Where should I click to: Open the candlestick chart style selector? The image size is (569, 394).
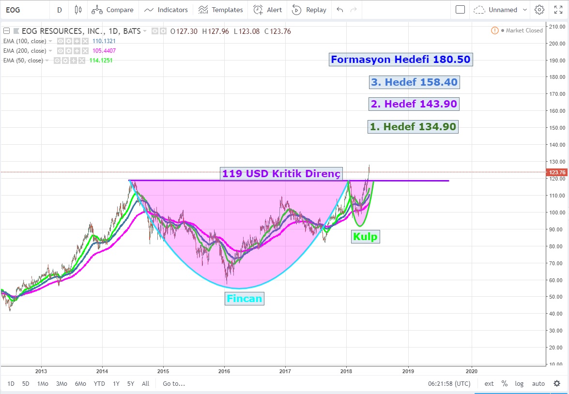click(x=78, y=10)
